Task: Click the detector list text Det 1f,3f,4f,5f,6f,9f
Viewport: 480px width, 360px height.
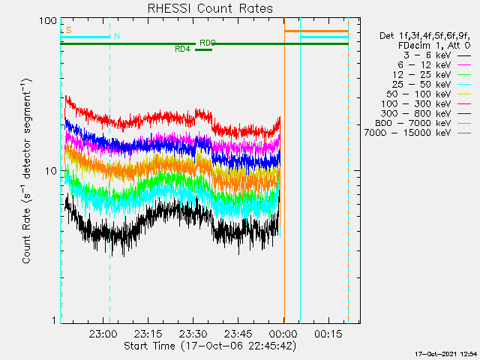Action: click(x=424, y=36)
